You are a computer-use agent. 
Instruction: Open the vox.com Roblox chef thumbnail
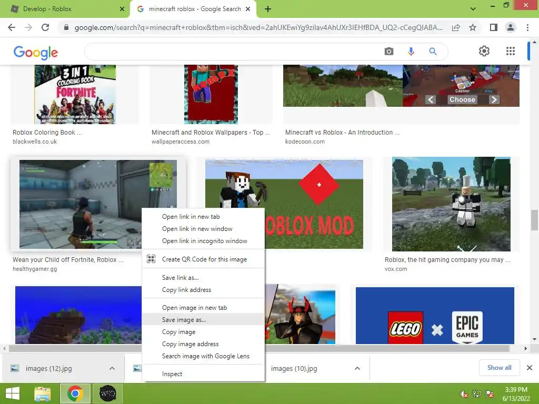[451, 204]
